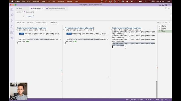Toggle the primary sidebar layout icon
This screenshot has width=181, height=101.
tap(160, 5)
